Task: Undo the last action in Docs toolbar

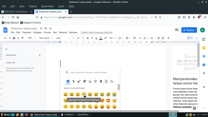Action: [5, 38]
